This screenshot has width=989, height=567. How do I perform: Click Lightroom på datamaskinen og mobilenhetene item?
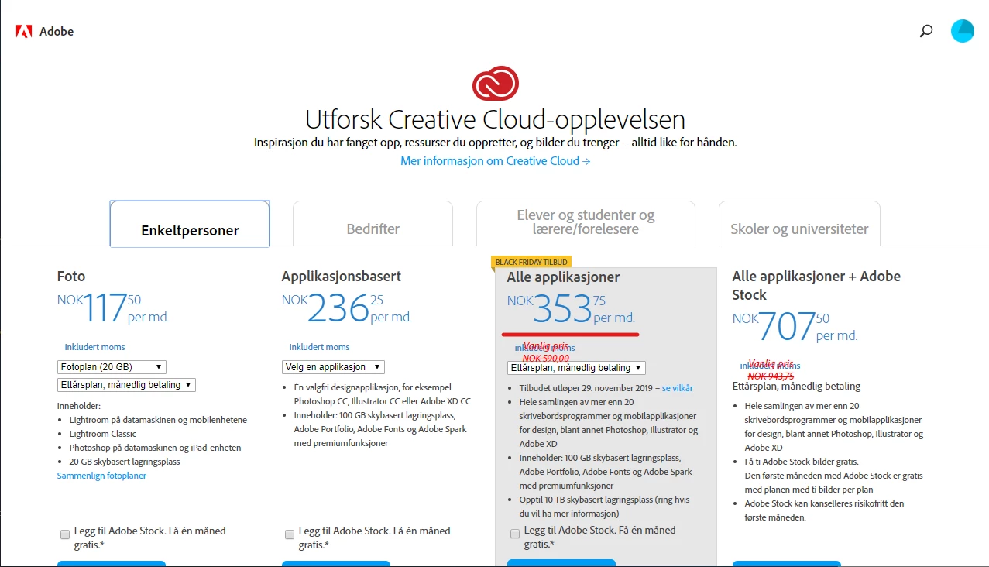(x=158, y=420)
